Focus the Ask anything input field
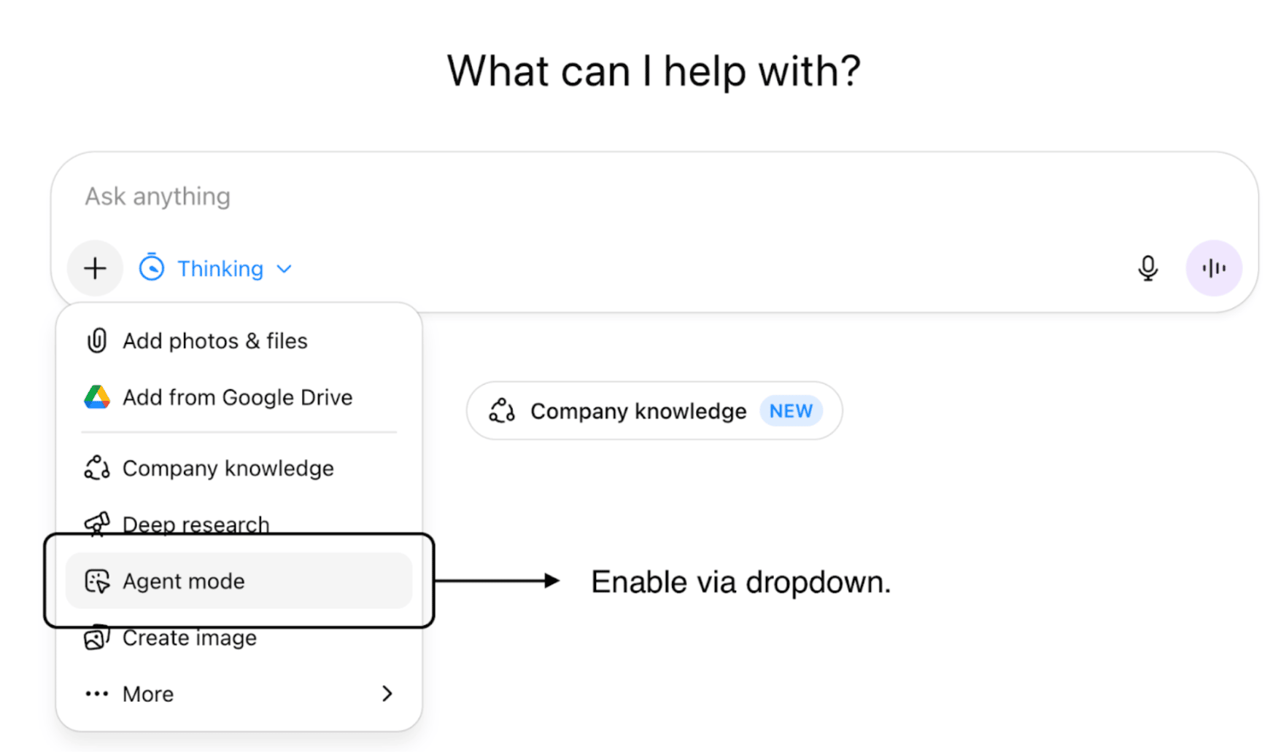Viewport: 1281px width, 752px height. 584,197
